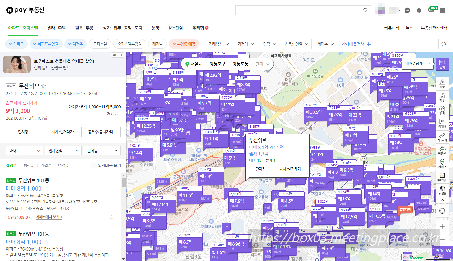Open the mail icon with 99+ badge
453x261 pixels.
pyautogui.click(x=431, y=10)
